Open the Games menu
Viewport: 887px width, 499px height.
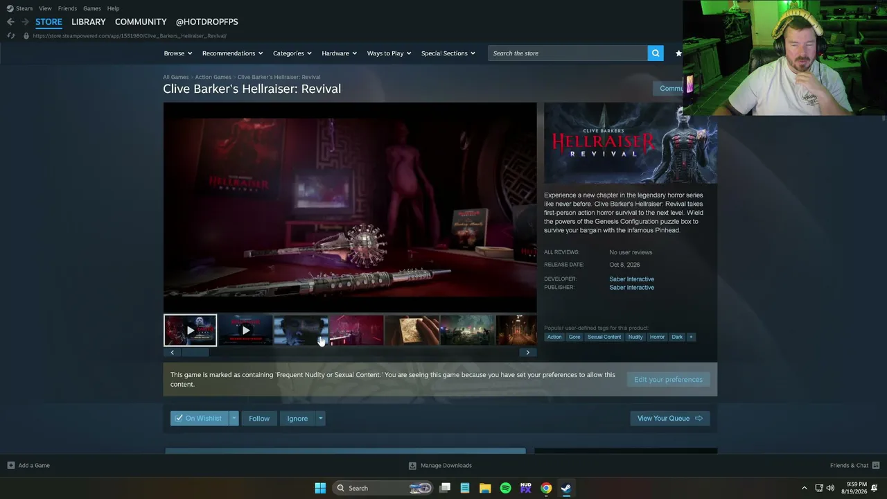point(92,8)
